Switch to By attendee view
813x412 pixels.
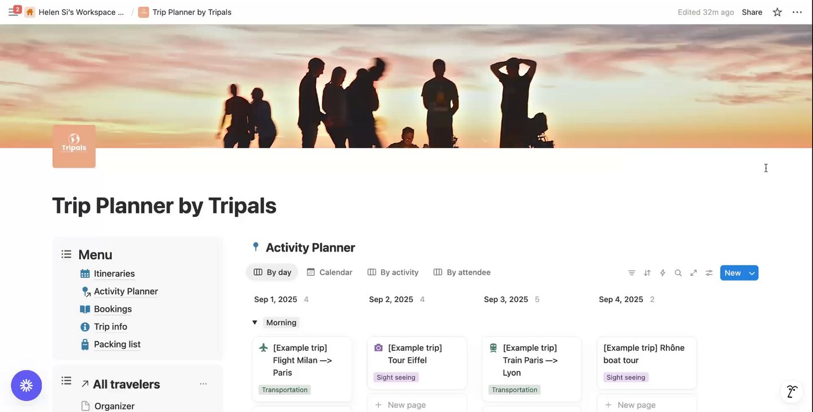click(x=462, y=272)
